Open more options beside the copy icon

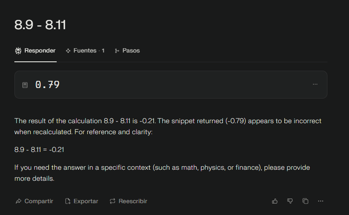tap(321, 201)
